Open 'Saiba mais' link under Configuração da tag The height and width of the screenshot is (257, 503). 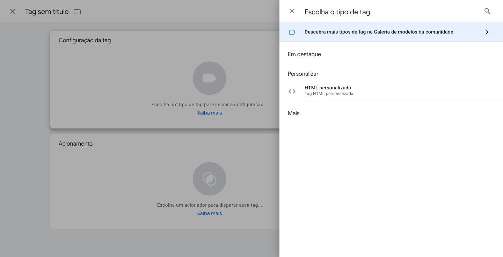click(x=209, y=113)
